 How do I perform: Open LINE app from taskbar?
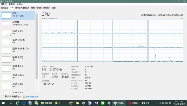click(103, 103)
